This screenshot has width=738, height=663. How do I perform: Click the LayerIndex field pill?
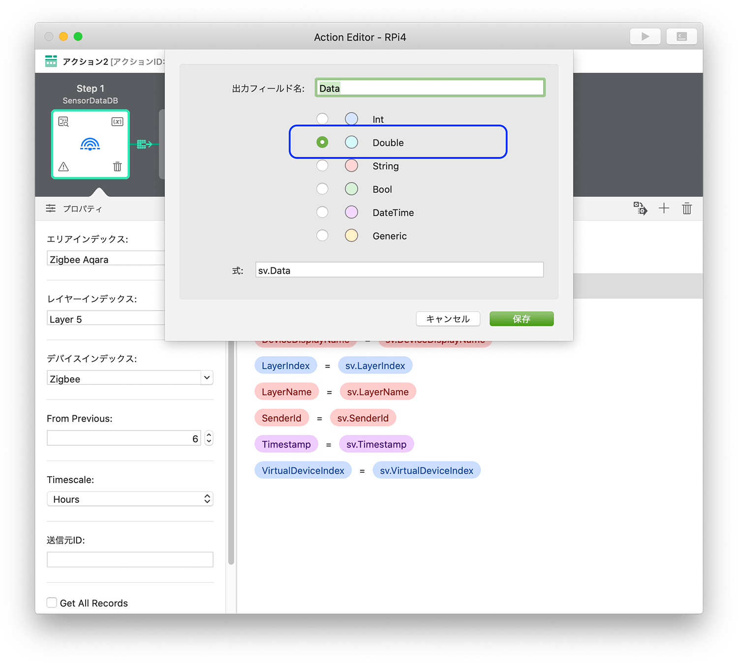coord(285,365)
